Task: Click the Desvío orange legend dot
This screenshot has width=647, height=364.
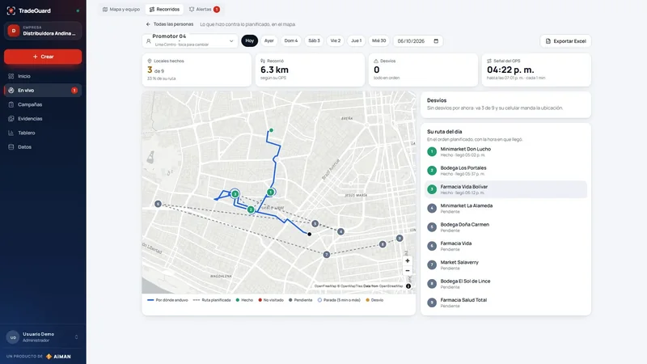Action: tap(368, 300)
